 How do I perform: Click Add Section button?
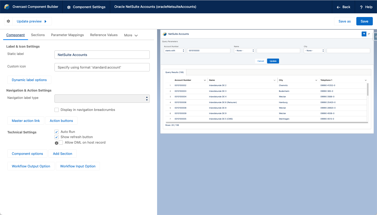click(63, 154)
